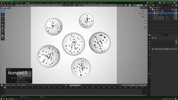178x100 pixels.
Task: Open the timeline Keying menu
Action: (14, 85)
